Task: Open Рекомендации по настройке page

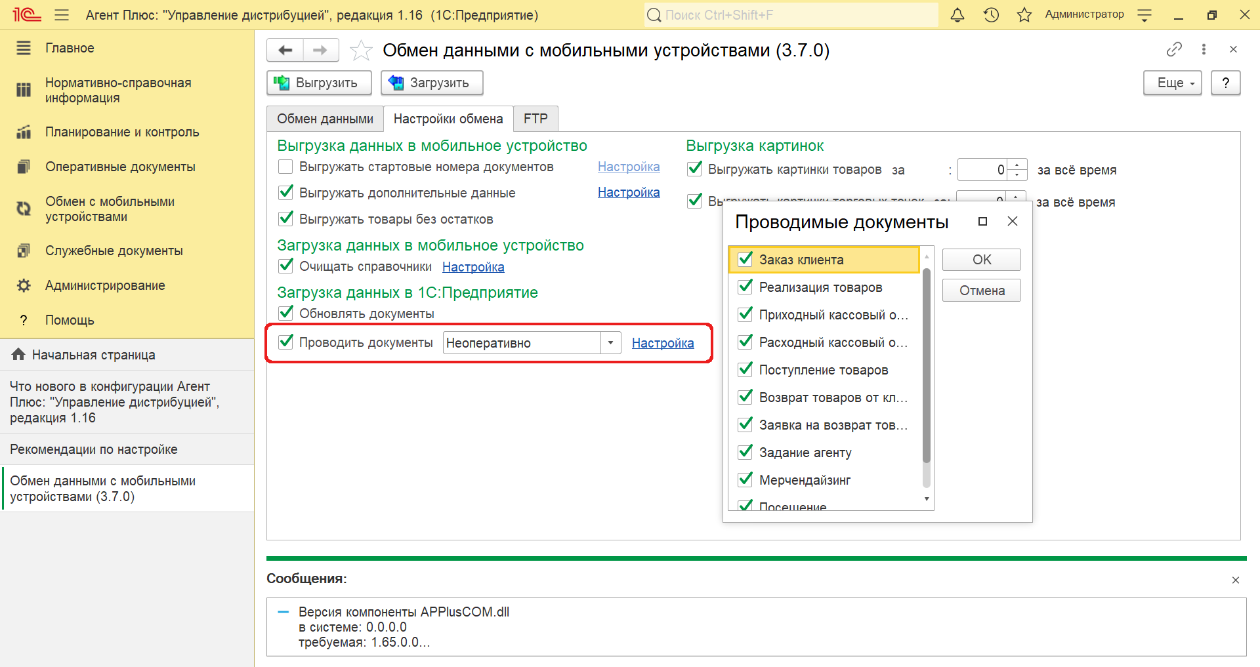Action: click(x=127, y=449)
